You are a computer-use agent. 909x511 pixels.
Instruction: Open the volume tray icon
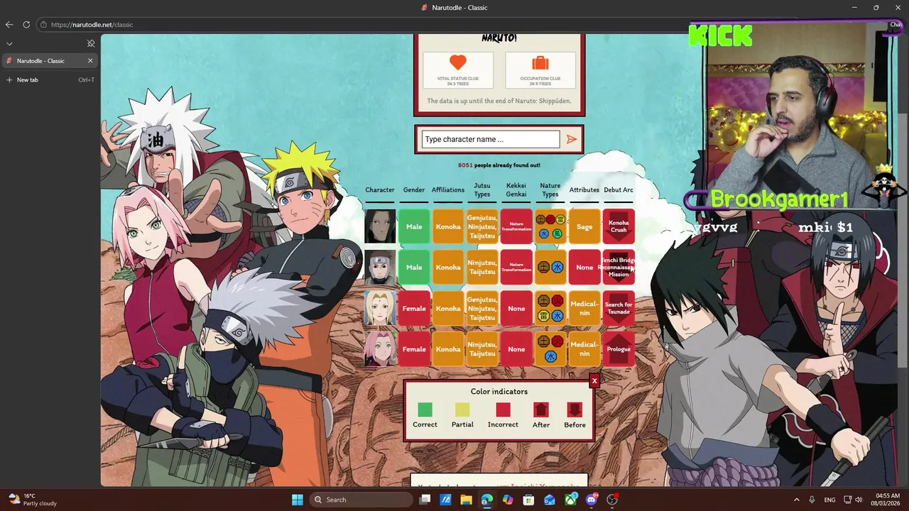(859, 500)
